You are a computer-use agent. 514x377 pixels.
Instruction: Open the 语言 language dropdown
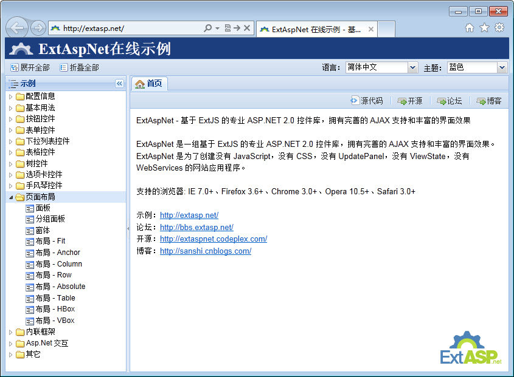point(413,68)
